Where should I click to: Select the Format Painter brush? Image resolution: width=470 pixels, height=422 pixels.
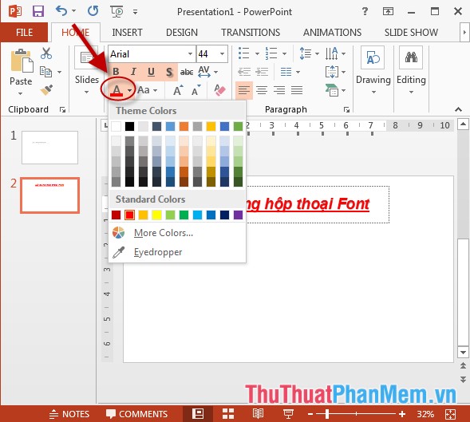46,90
